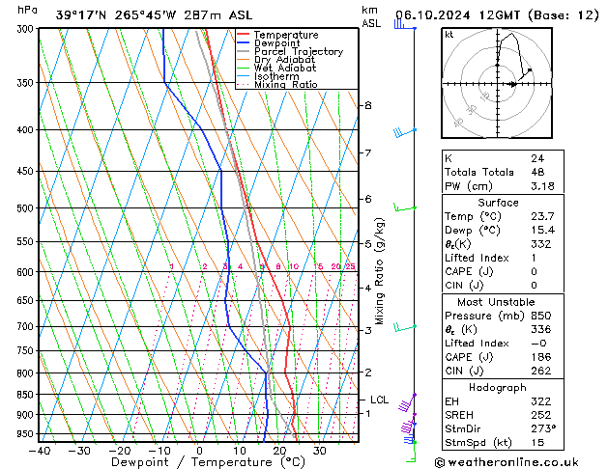This screenshot has height=469, width=608.
Task: Click the LCL marker on the height axis
Action: [379, 400]
